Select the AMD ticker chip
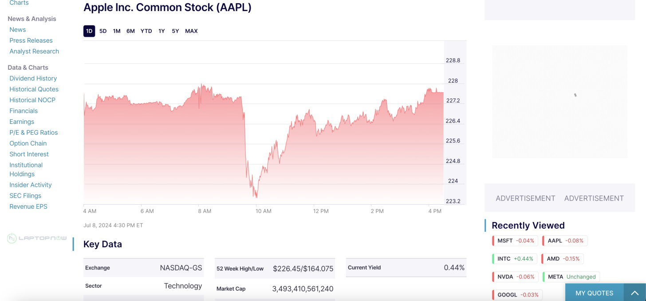The height and width of the screenshot is (301, 646). [563, 258]
